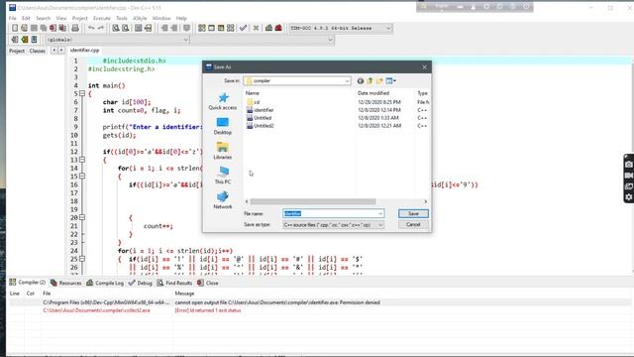The height and width of the screenshot is (357, 634).
Task: Click the Redo arrow icon
Action: coord(101,28)
